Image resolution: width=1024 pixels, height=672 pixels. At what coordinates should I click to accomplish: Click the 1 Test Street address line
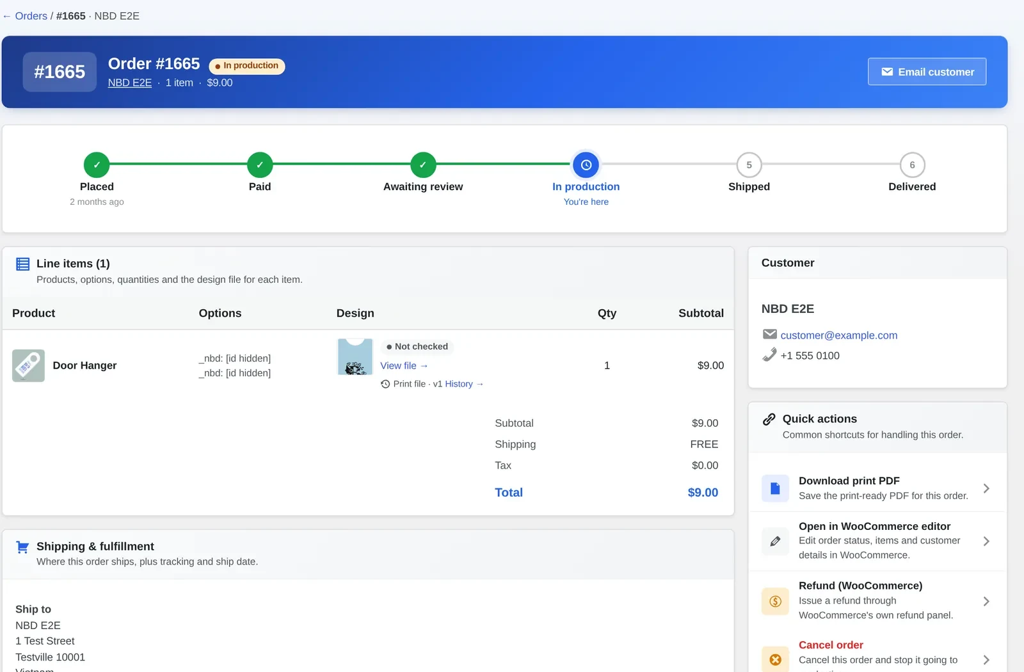[x=45, y=641]
